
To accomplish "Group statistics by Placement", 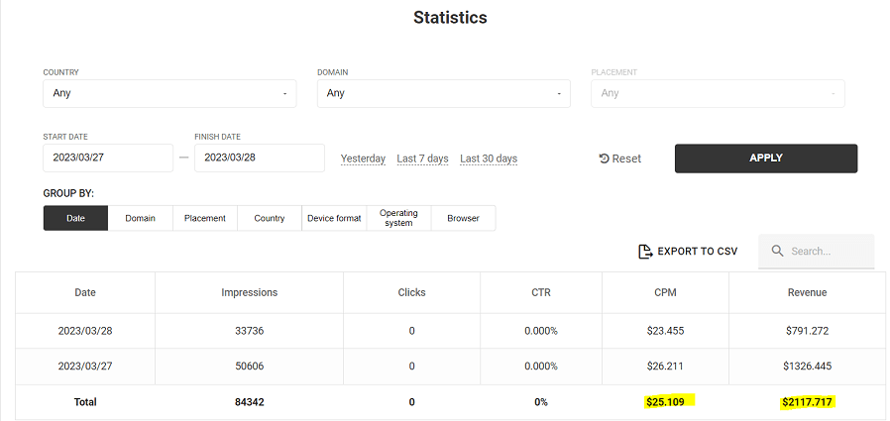I will [x=205, y=218].
